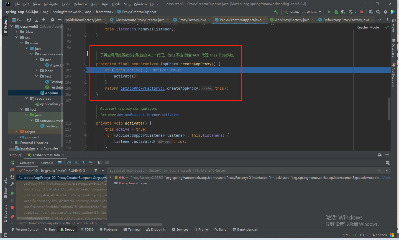Open the Navigate menu
The height and width of the screenshot is (240, 399).
(51, 4)
